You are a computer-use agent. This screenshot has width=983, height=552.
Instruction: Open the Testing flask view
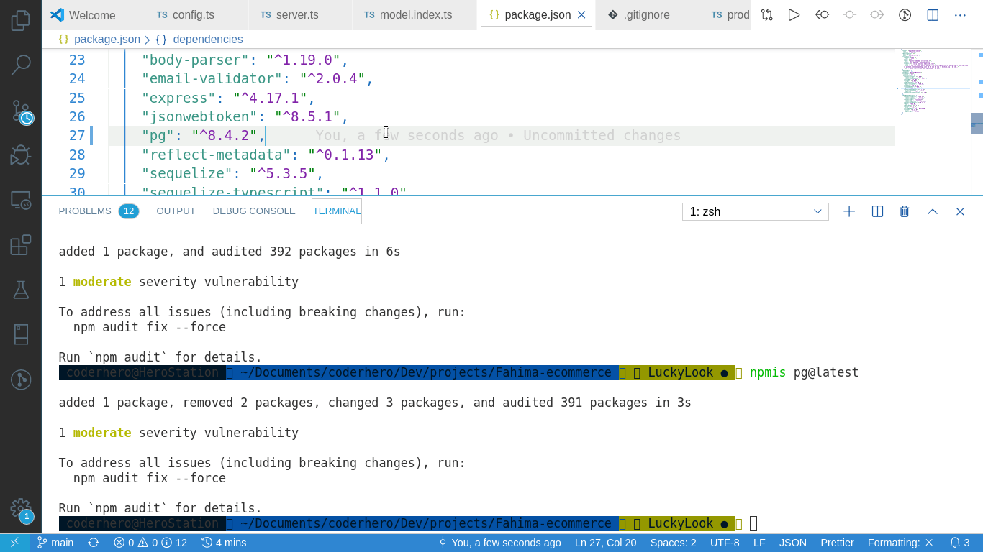[x=19, y=290]
